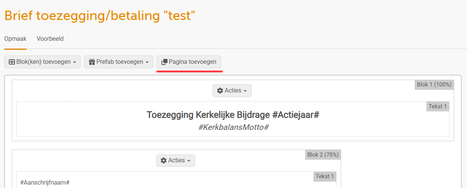Switch to the Opmaak tab
467x188 pixels.
tap(15, 39)
